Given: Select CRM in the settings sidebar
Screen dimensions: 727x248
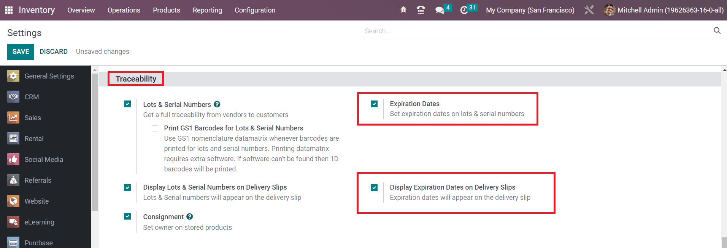Looking at the screenshot, I should [32, 97].
